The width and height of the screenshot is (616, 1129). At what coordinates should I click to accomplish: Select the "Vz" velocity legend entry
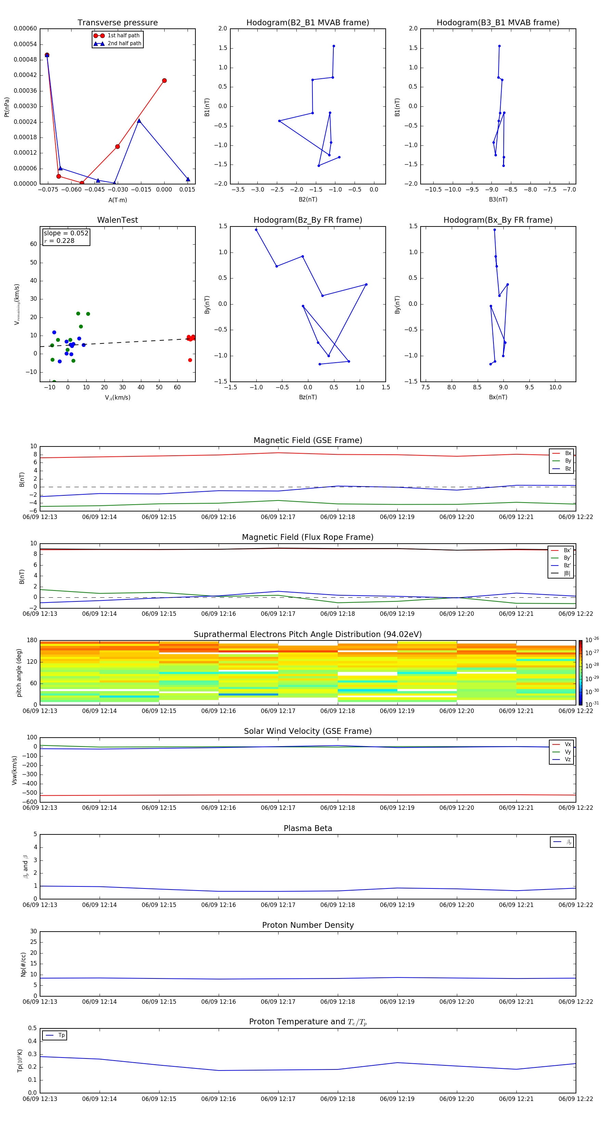click(562, 759)
